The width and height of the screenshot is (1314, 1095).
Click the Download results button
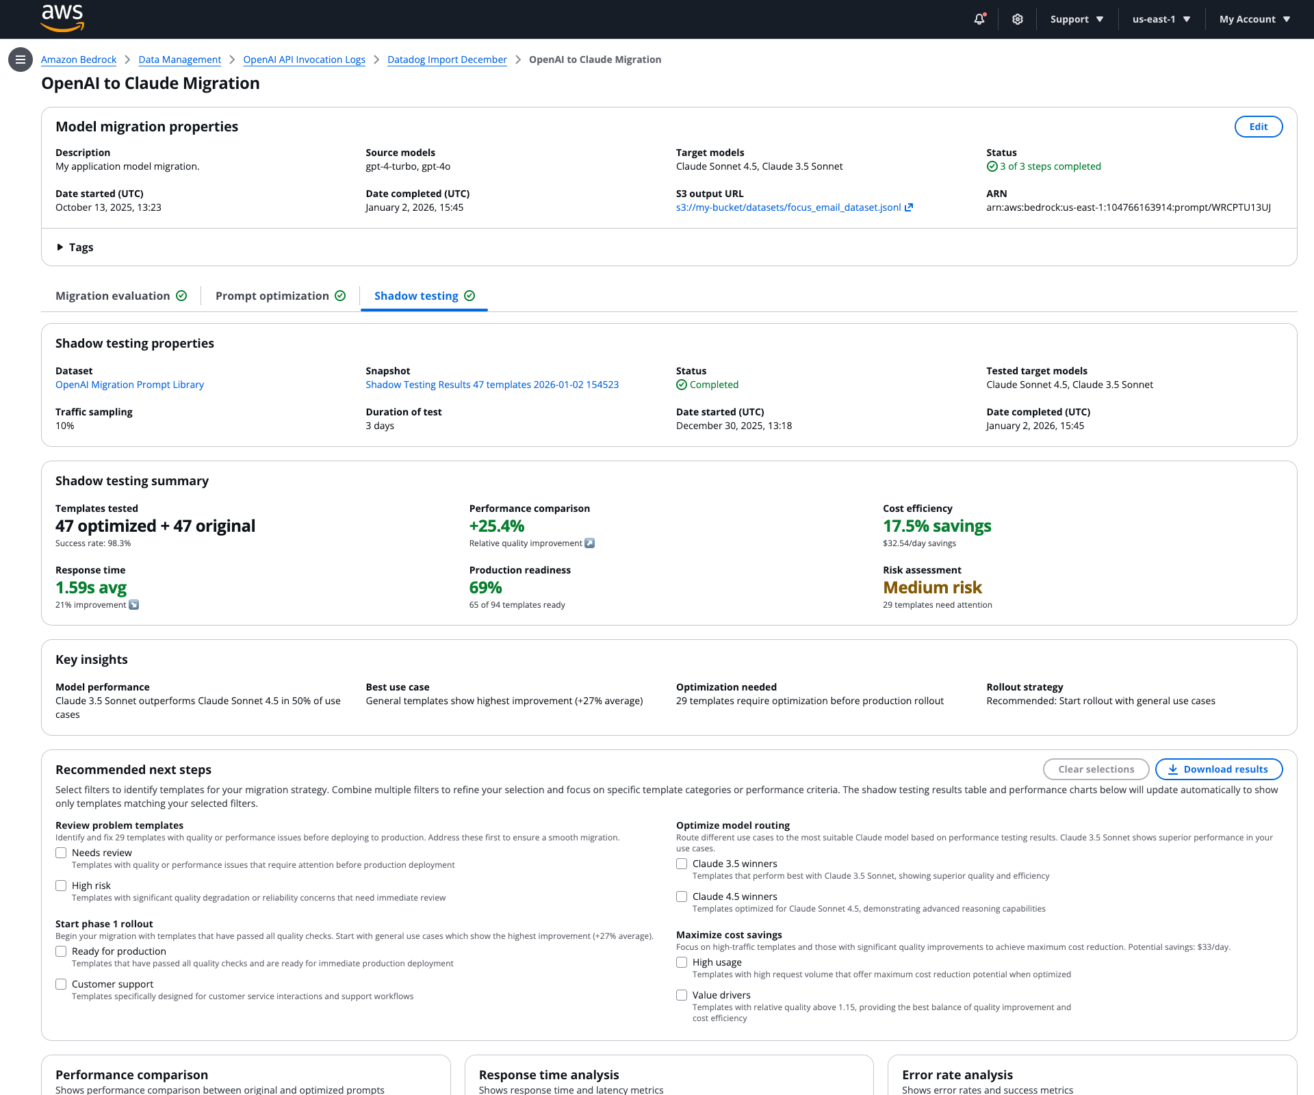[x=1219, y=769]
